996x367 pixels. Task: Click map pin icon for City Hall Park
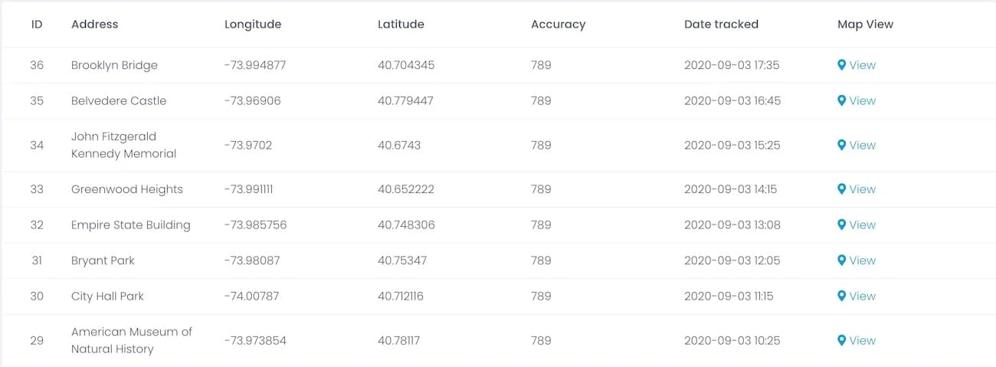(x=841, y=296)
